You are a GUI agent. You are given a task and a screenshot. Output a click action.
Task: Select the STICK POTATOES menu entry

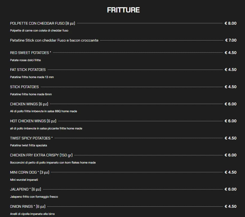click(x=24, y=87)
